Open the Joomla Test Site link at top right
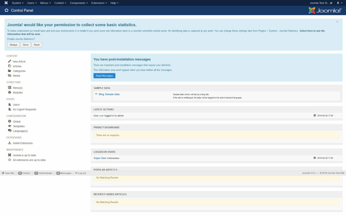The width and height of the screenshot is (346, 217). (x=319, y=3)
